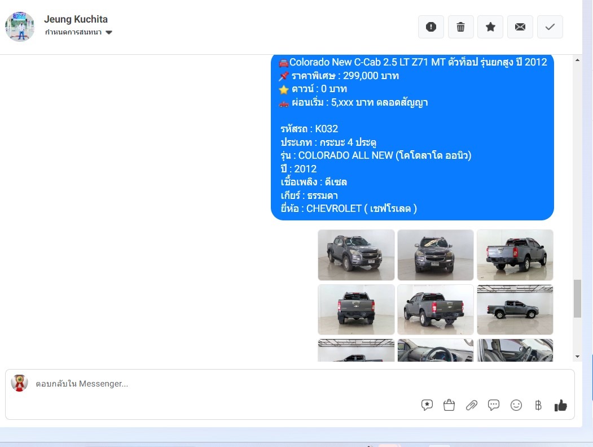
Task: Click scroll up arrow of chat
Action: [577, 60]
